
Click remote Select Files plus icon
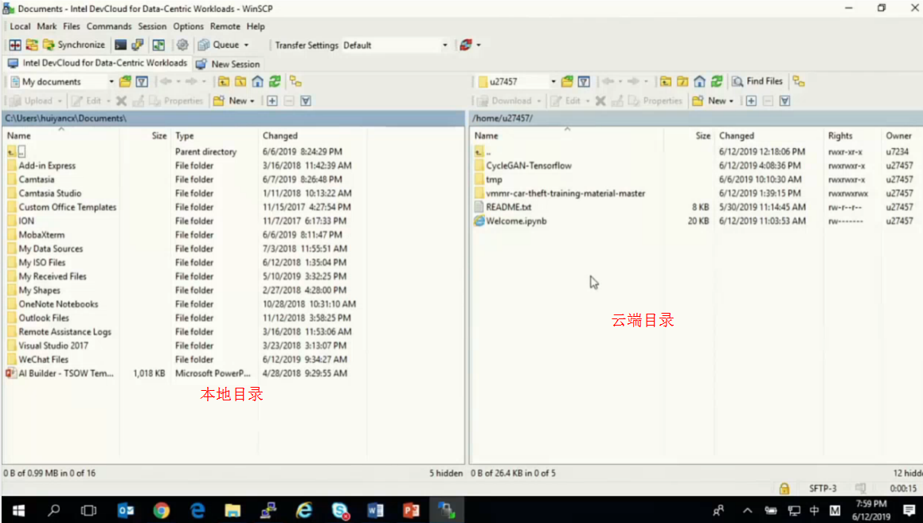pos(751,101)
